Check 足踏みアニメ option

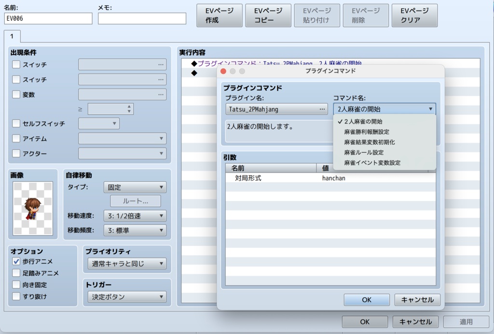(x=16, y=273)
